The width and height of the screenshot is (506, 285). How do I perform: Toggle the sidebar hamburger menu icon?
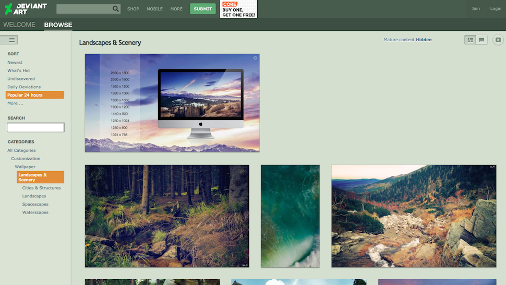click(9, 40)
